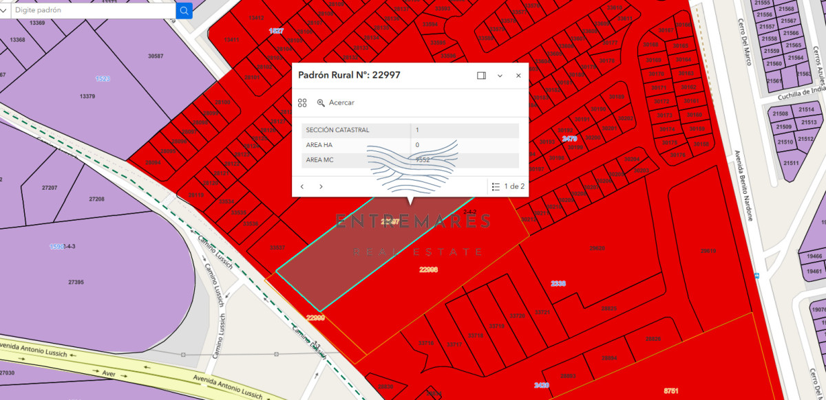826x400 pixels.
Task: Expand the search source dropdown arrow
Action: tap(5, 10)
